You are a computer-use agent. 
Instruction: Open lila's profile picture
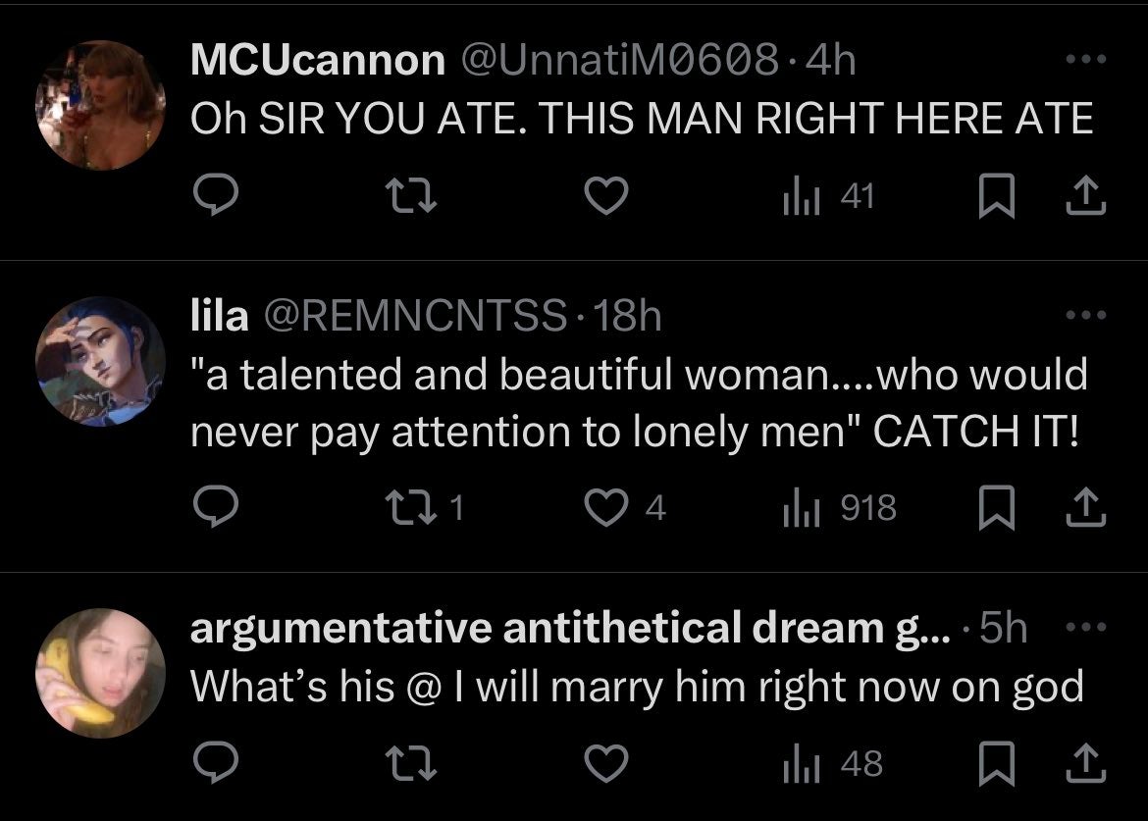coord(100,361)
